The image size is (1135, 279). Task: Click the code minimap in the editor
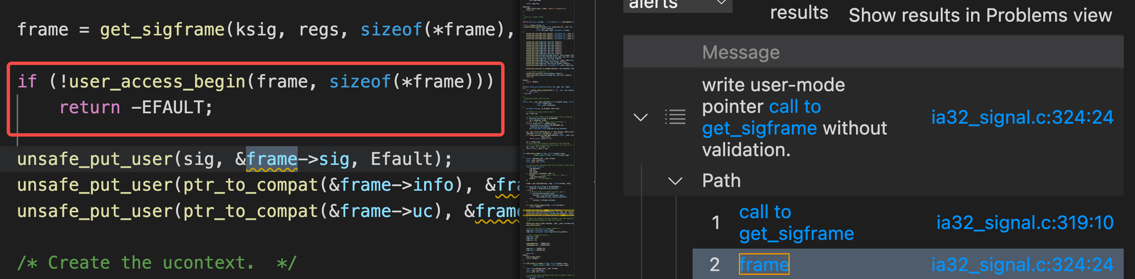click(547, 139)
